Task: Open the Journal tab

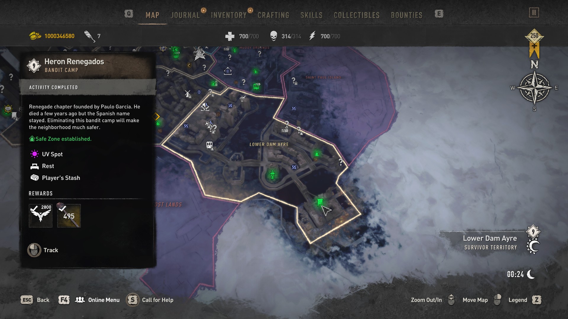Action: click(x=185, y=15)
